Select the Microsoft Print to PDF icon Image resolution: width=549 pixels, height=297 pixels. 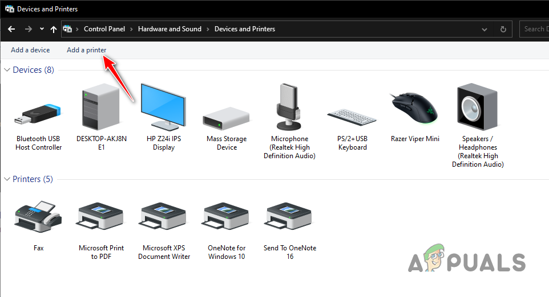tap(101, 216)
